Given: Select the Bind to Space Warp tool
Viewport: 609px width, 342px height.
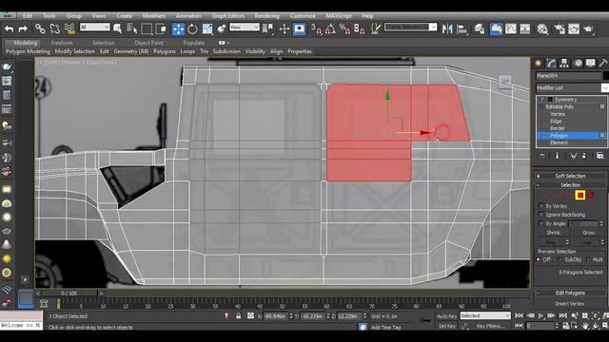Looking at the screenshot, I should 69,28.
